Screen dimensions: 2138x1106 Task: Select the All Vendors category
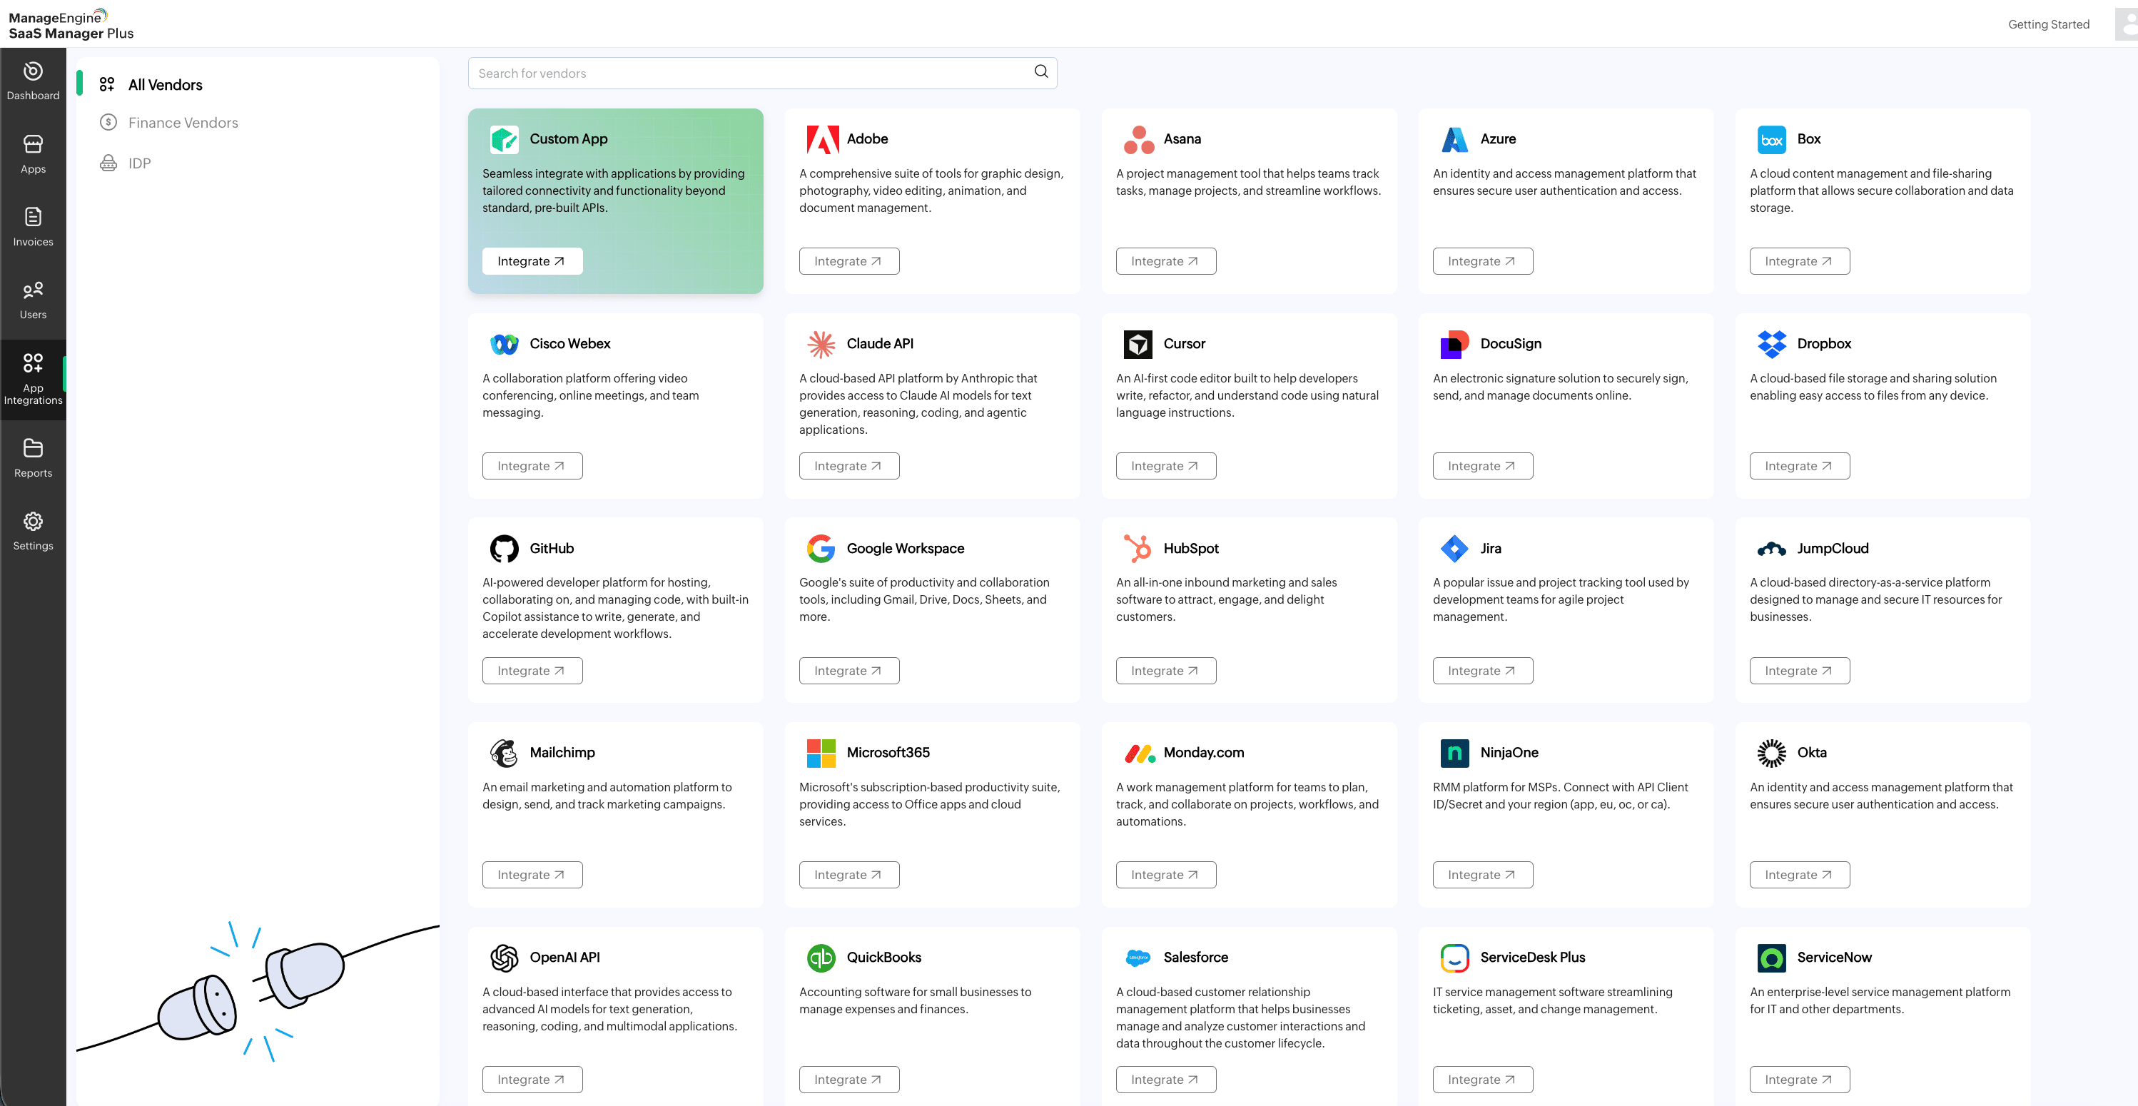(x=165, y=85)
